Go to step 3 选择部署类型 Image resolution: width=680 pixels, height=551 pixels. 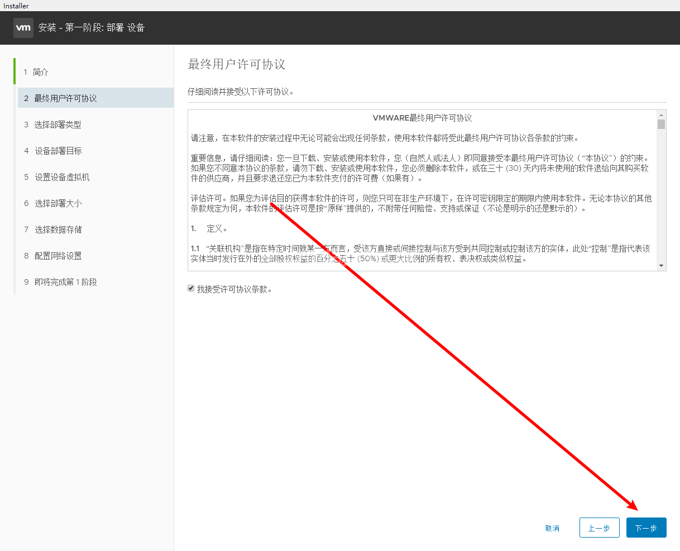[x=58, y=124]
